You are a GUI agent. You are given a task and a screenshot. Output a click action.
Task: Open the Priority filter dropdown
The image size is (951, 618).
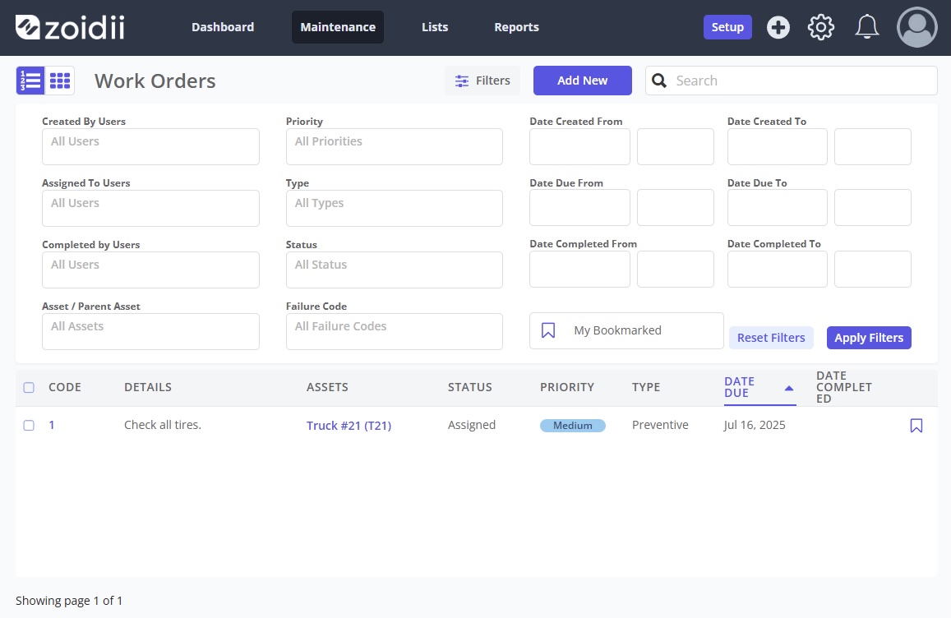click(394, 146)
